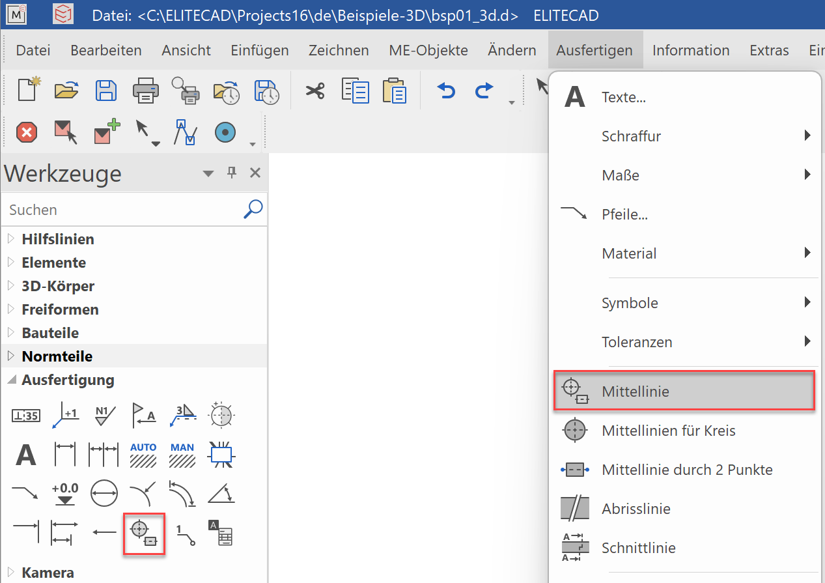The width and height of the screenshot is (825, 583).
Task: Pin the Werkzeuge panel
Action: tap(232, 173)
